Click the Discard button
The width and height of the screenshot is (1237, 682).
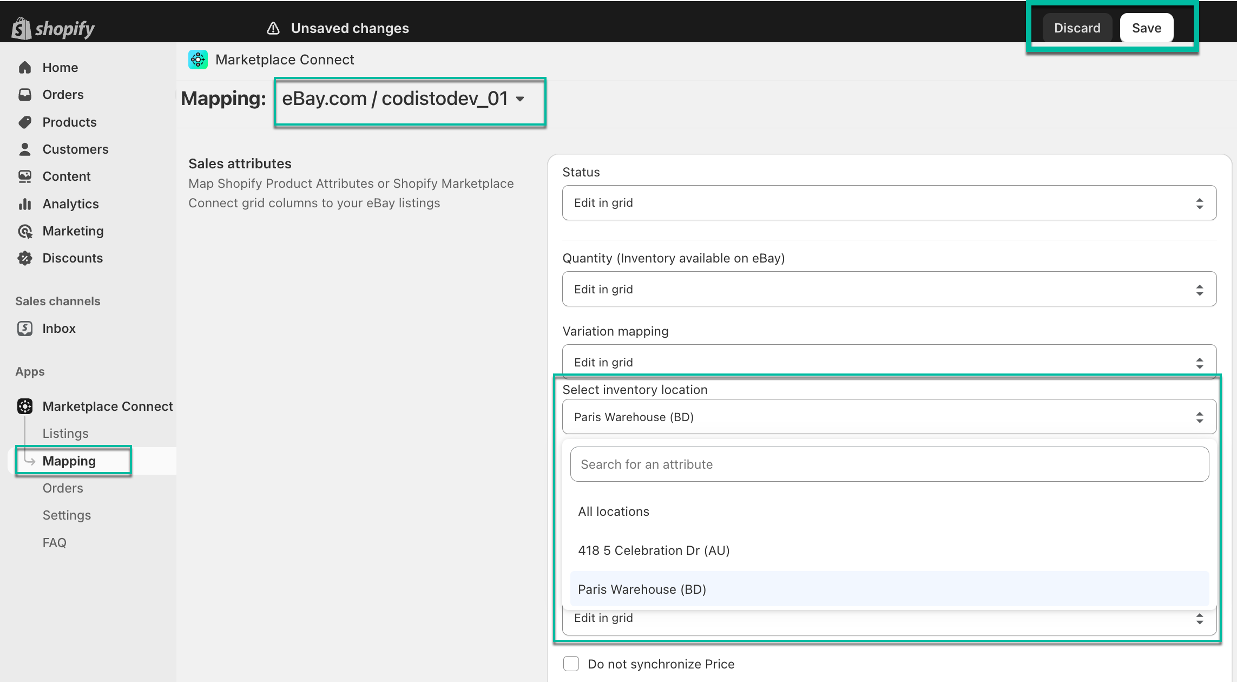pos(1077,28)
